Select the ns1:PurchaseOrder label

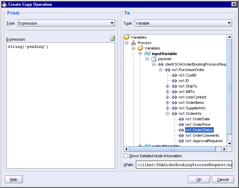tap(188, 70)
